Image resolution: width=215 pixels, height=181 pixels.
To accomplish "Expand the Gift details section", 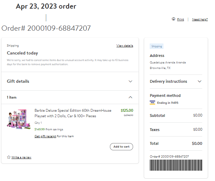I will (x=130, y=81).
